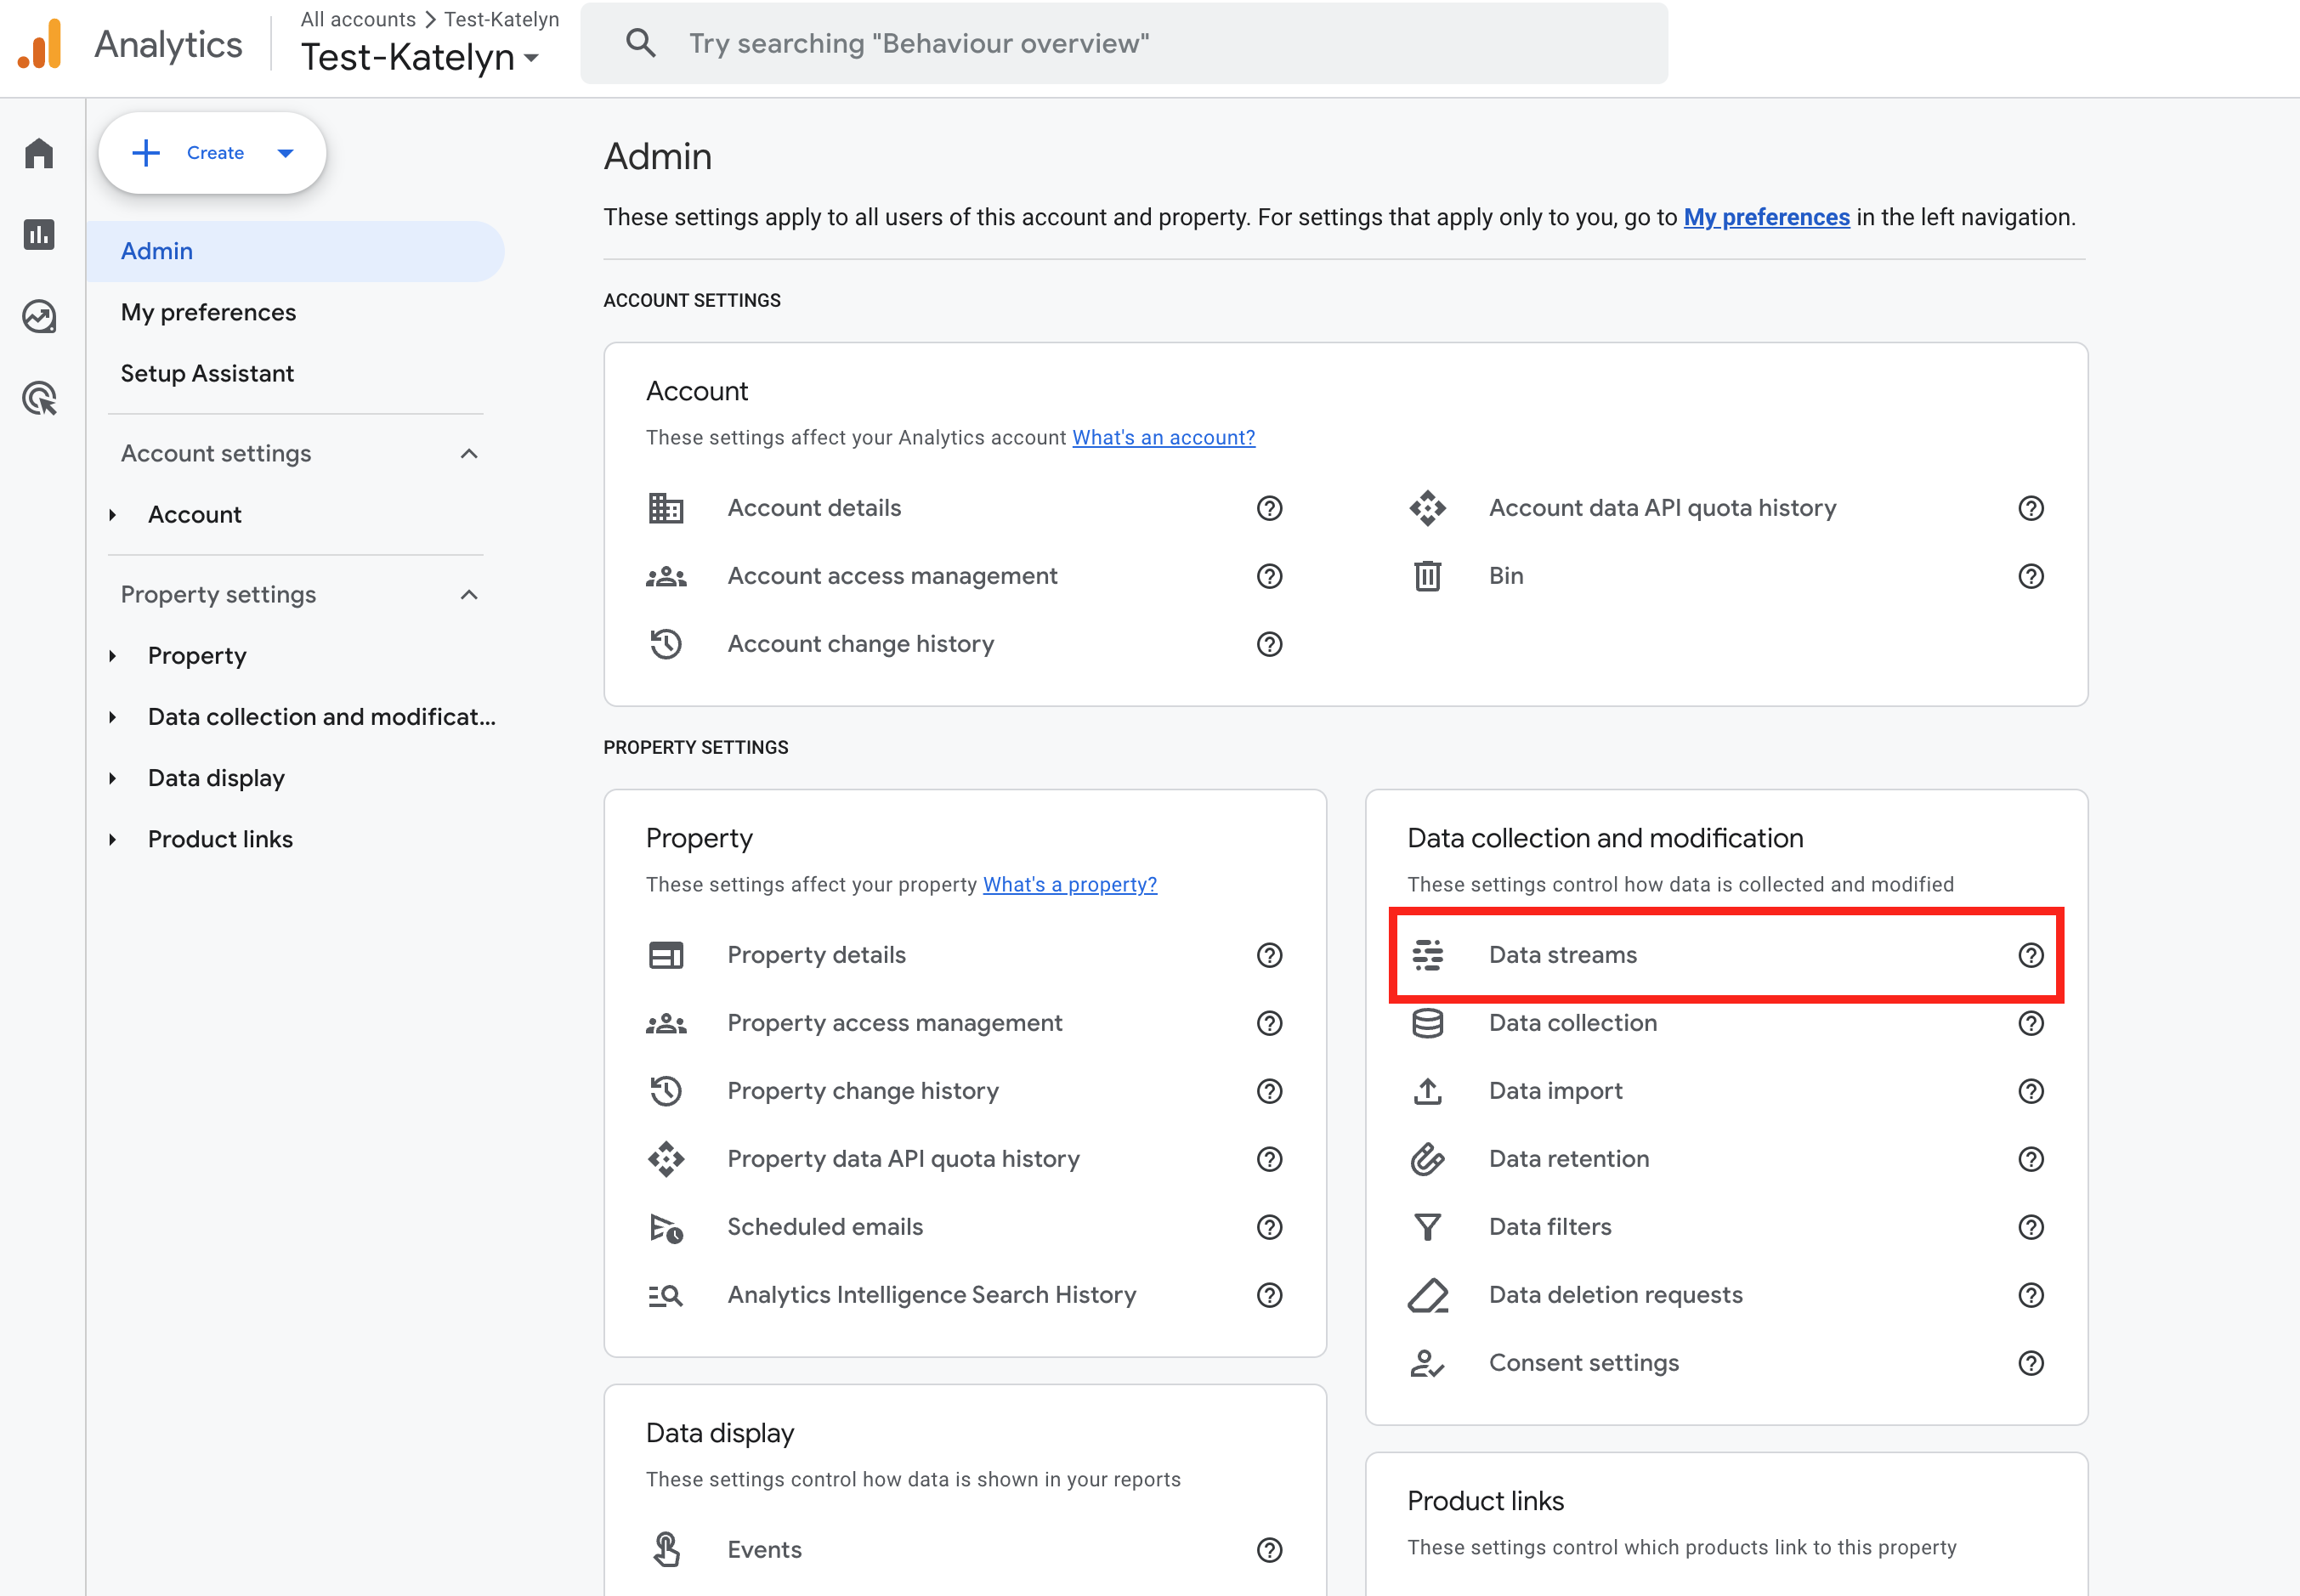The height and width of the screenshot is (1596, 2300).
Task: Open Data deletion requests
Action: 1615,1295
